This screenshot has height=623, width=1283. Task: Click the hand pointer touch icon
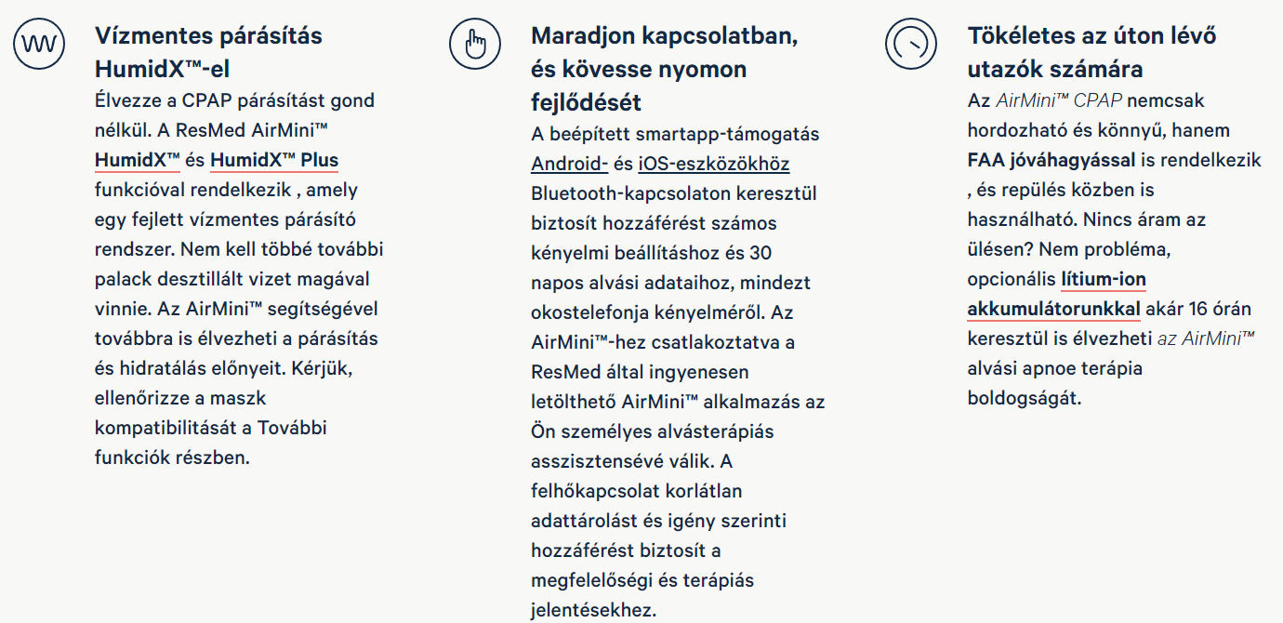click(x=475, y=43)
